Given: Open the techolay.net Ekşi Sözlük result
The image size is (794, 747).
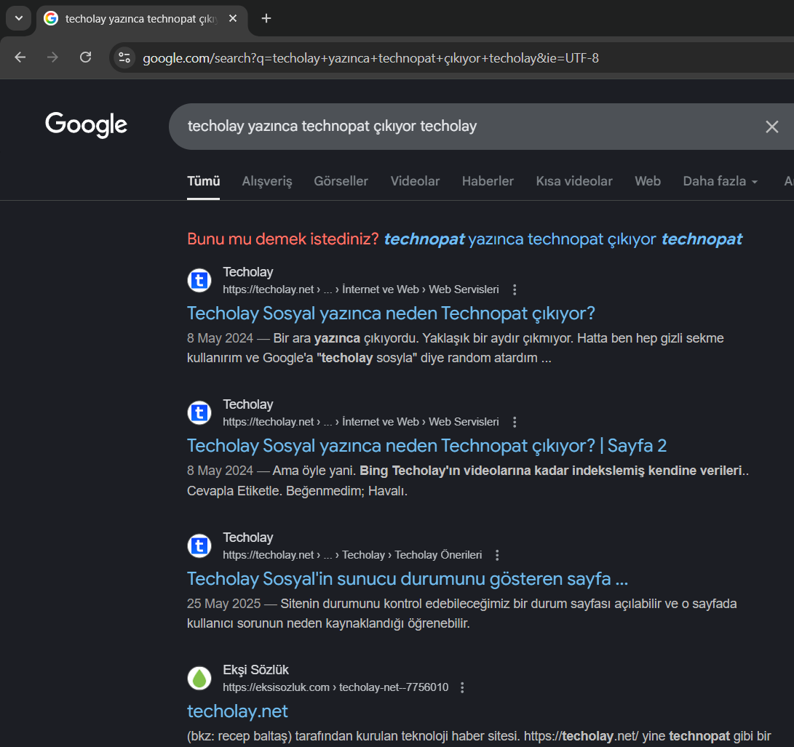Looking at the screenshot, I should (x=237, y=711).
